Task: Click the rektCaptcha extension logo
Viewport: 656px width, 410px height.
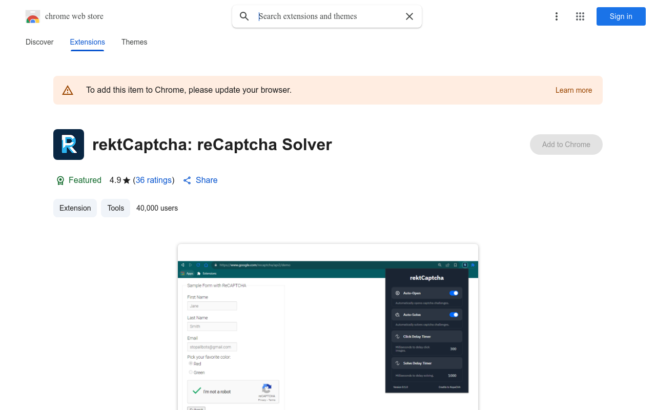Action: (69, 145)
